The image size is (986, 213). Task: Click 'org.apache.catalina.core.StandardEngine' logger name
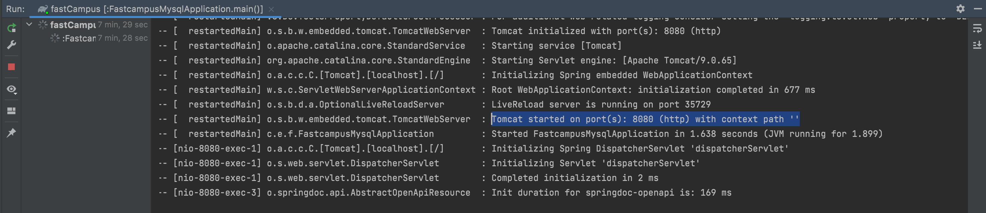click(368, 60)
